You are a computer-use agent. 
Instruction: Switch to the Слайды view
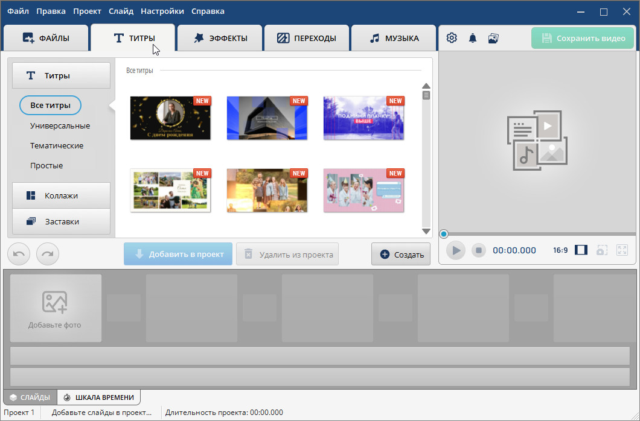click(x=30, y=397)
